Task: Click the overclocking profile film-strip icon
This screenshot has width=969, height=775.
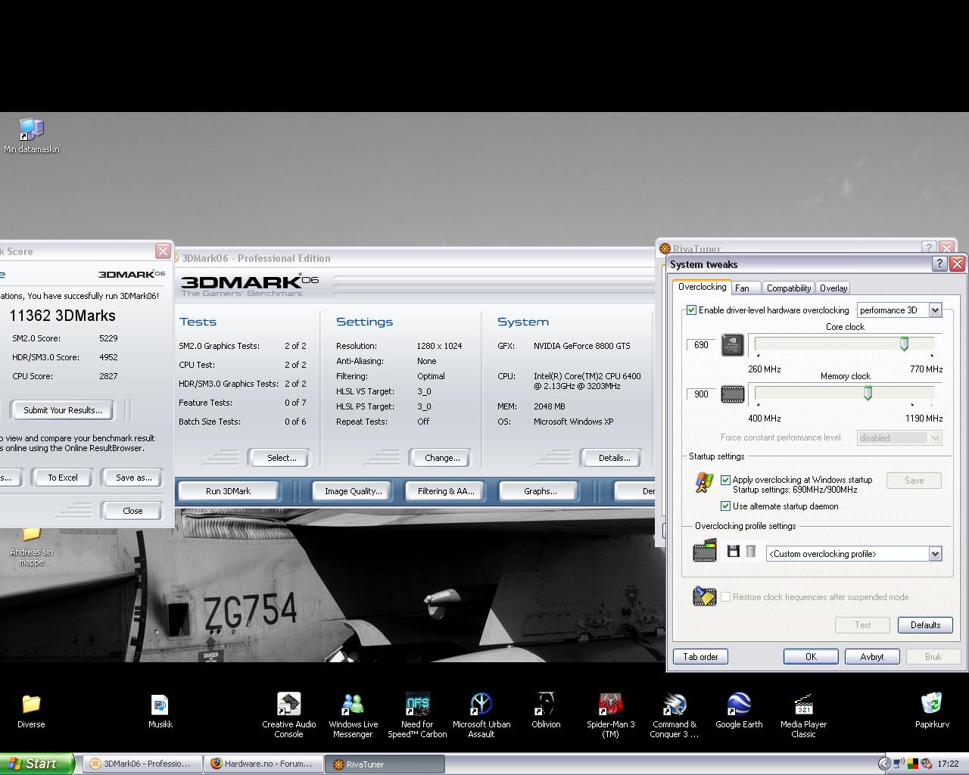Action: pos(705,550)
